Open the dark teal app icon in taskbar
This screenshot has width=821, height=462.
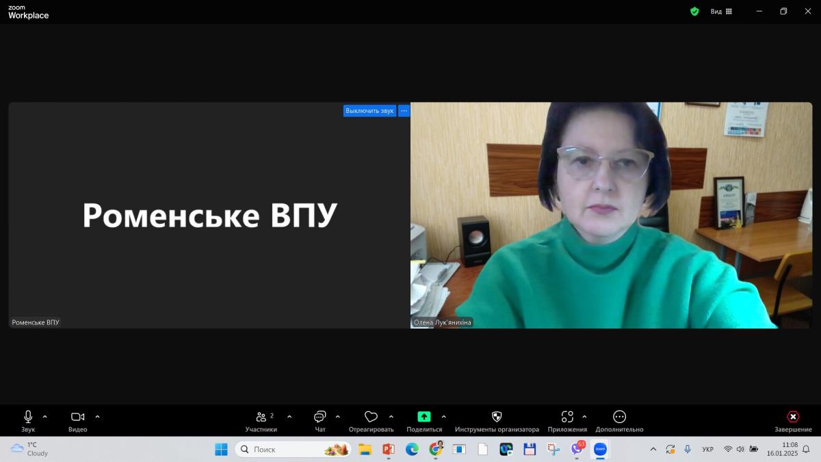[x=506, y=450]
